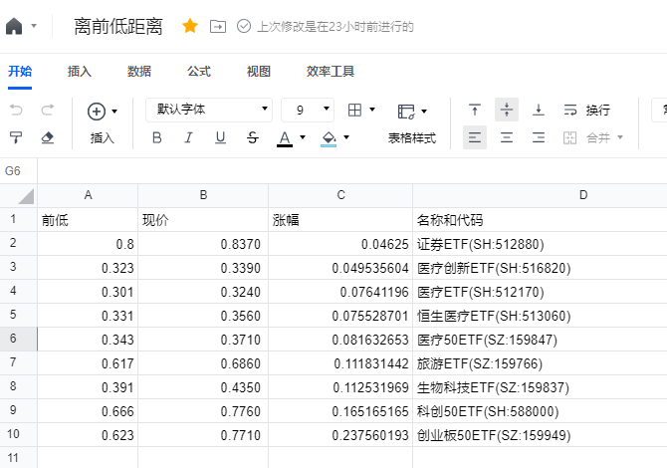Switch to the 效率工具 tab
The height and width of the screenshot is (468, 667).
pos(331,72)
